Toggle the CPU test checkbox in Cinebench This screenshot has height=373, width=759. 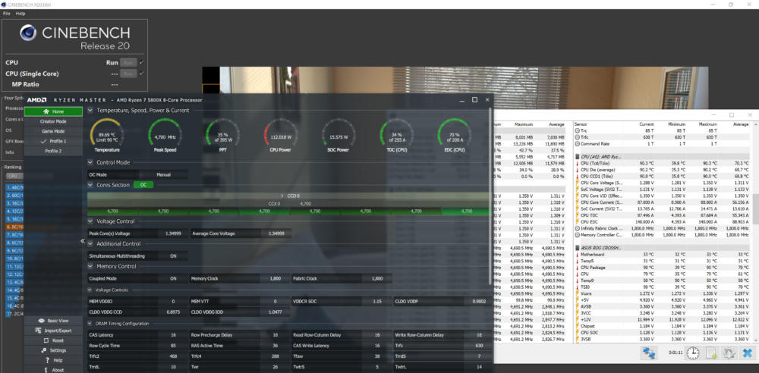point(141,62)
